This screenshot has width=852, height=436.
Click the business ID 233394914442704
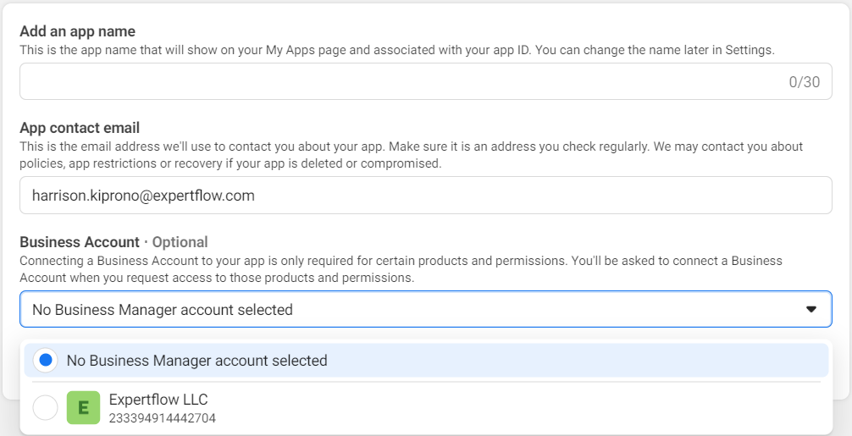(x=162, y=417)
